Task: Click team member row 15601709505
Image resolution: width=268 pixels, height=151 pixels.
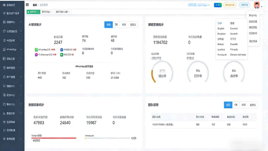Action: point(204,124)
